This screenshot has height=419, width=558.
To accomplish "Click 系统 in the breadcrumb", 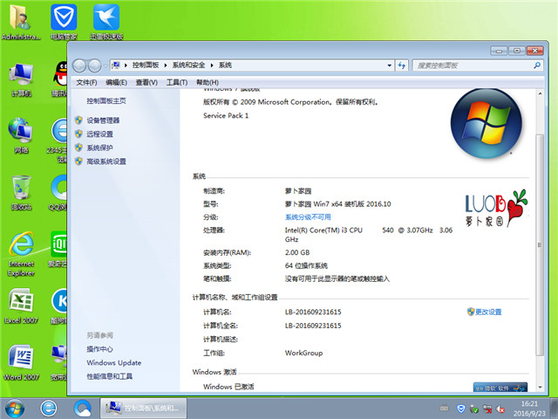I will point(225,65).
